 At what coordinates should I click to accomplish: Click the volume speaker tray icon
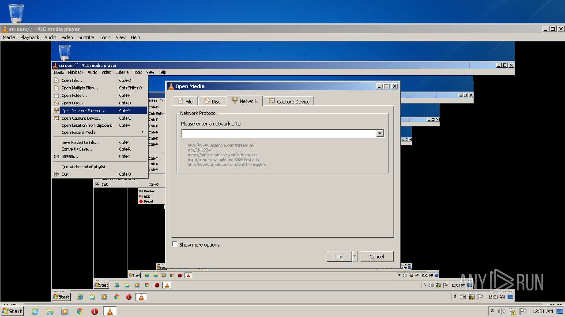coord(502,311)
